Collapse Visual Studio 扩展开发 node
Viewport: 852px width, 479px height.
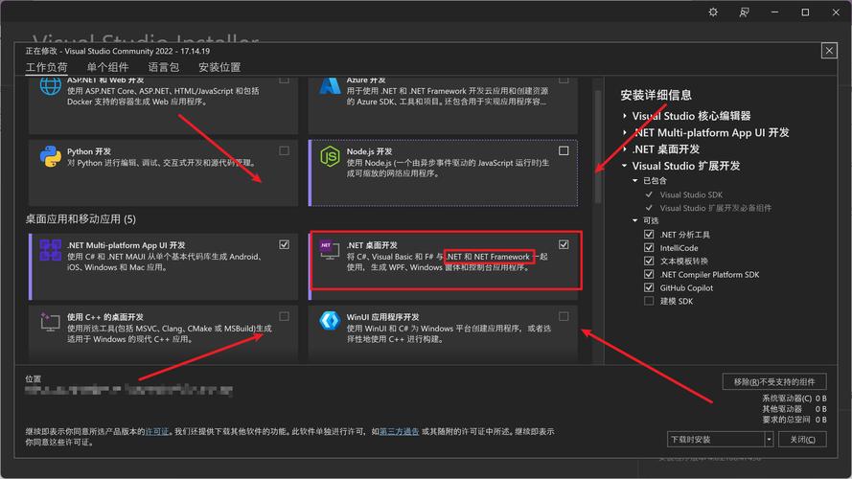click(x=624, y=166)
